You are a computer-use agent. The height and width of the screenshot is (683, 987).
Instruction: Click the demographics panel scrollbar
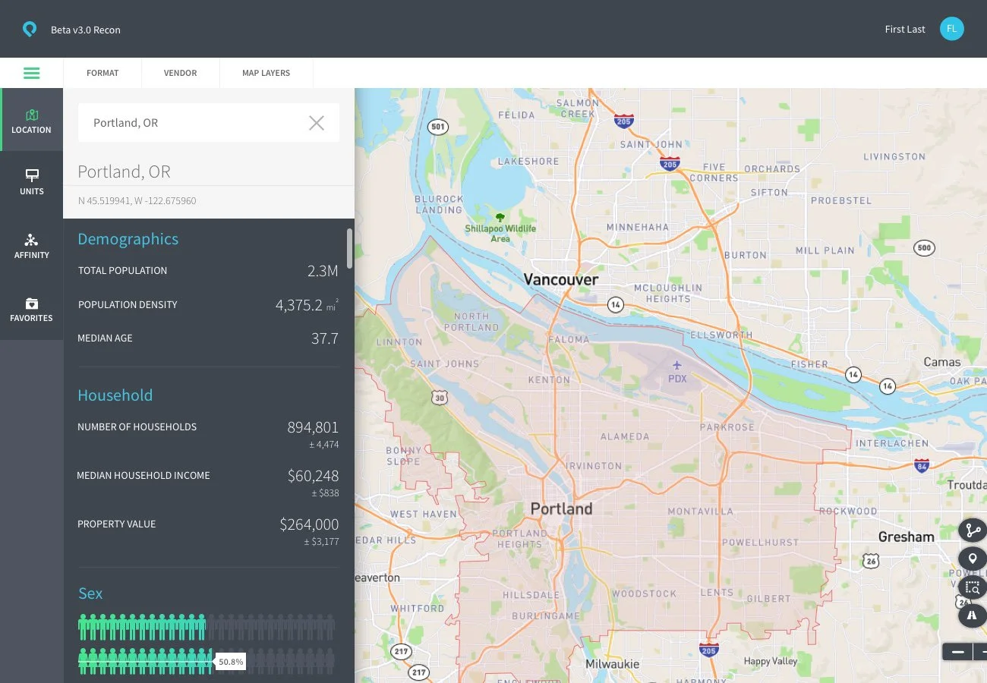coord(349,249)
